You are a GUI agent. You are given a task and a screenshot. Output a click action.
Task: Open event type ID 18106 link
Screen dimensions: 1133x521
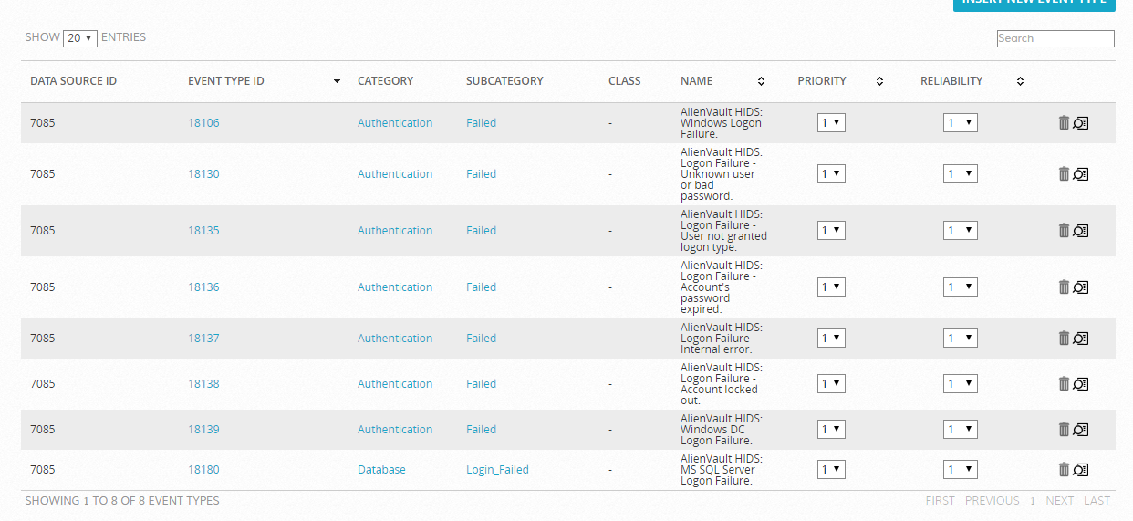click(203, 123)
